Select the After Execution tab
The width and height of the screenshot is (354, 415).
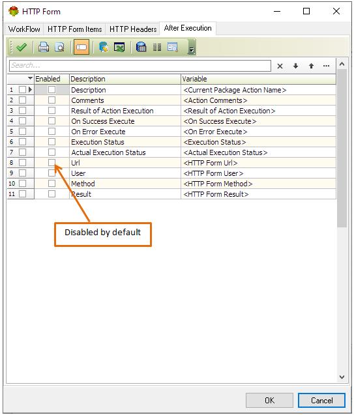[x=188, y=28]
